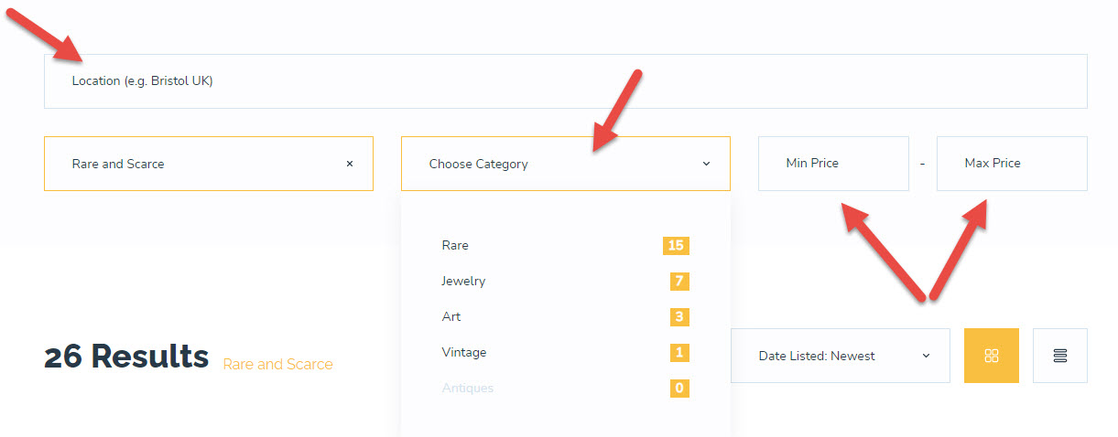Image resolution: width=1118 pixels, height=437 pixels.
Task: Click the Location search field
Action: coord(565,81)
